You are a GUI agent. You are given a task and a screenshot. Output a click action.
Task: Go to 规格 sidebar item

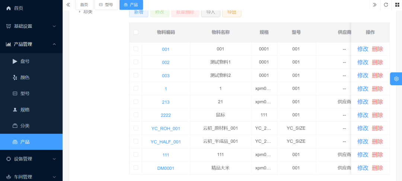[x=25, y=110]
